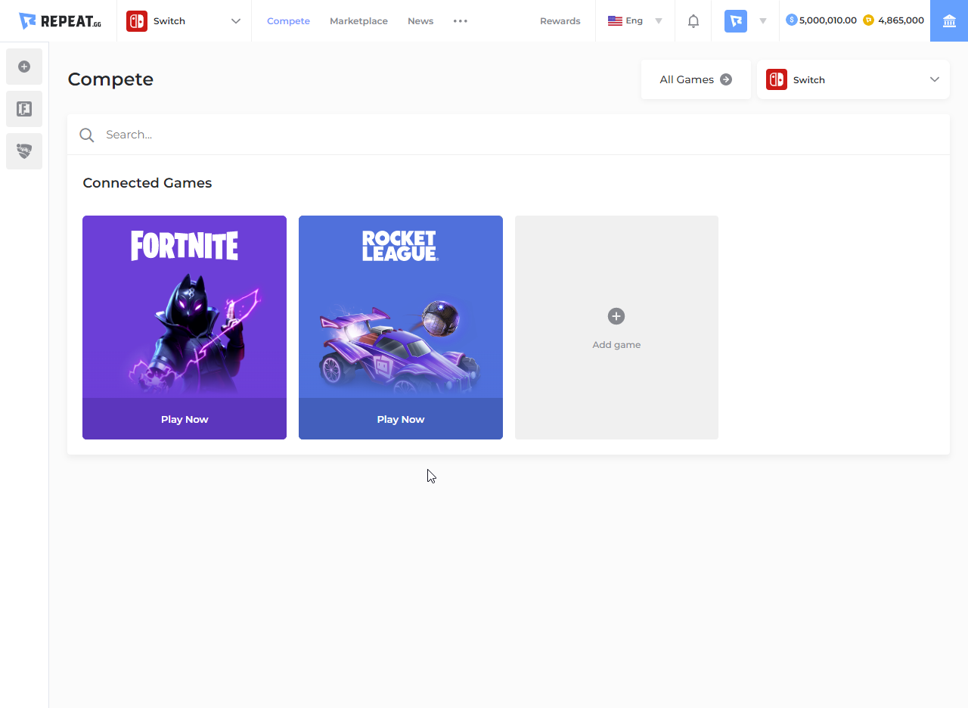
Task: Click the 5,000,010.00 dollar balance
Action: 828,20
